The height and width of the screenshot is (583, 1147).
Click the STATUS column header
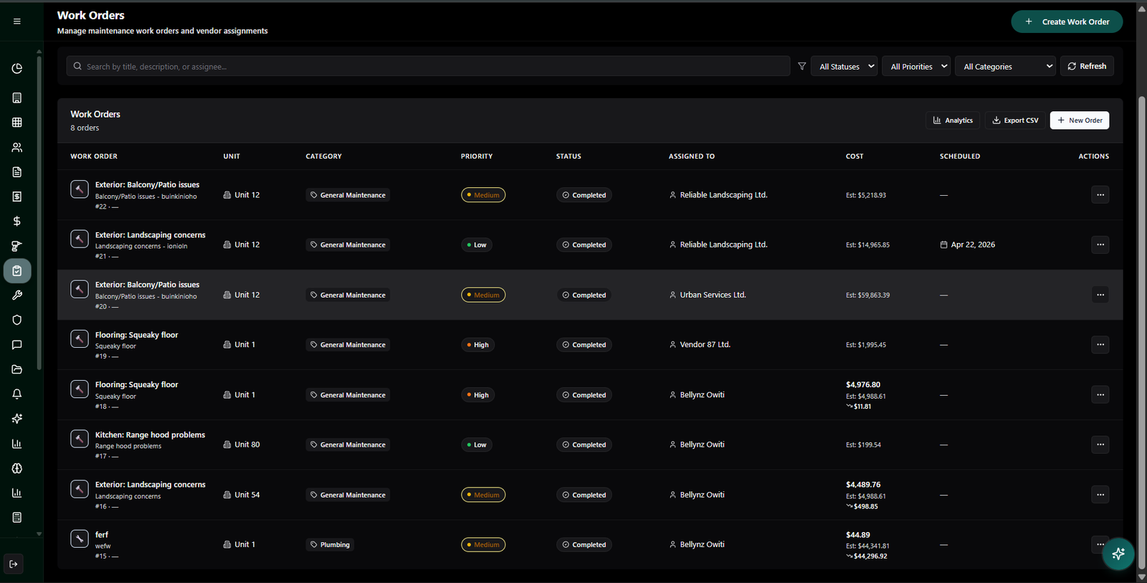tap(568, 156)
